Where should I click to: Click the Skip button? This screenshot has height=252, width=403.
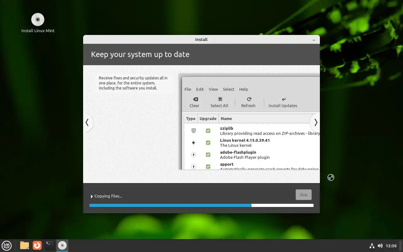click(x=304, y=195)
